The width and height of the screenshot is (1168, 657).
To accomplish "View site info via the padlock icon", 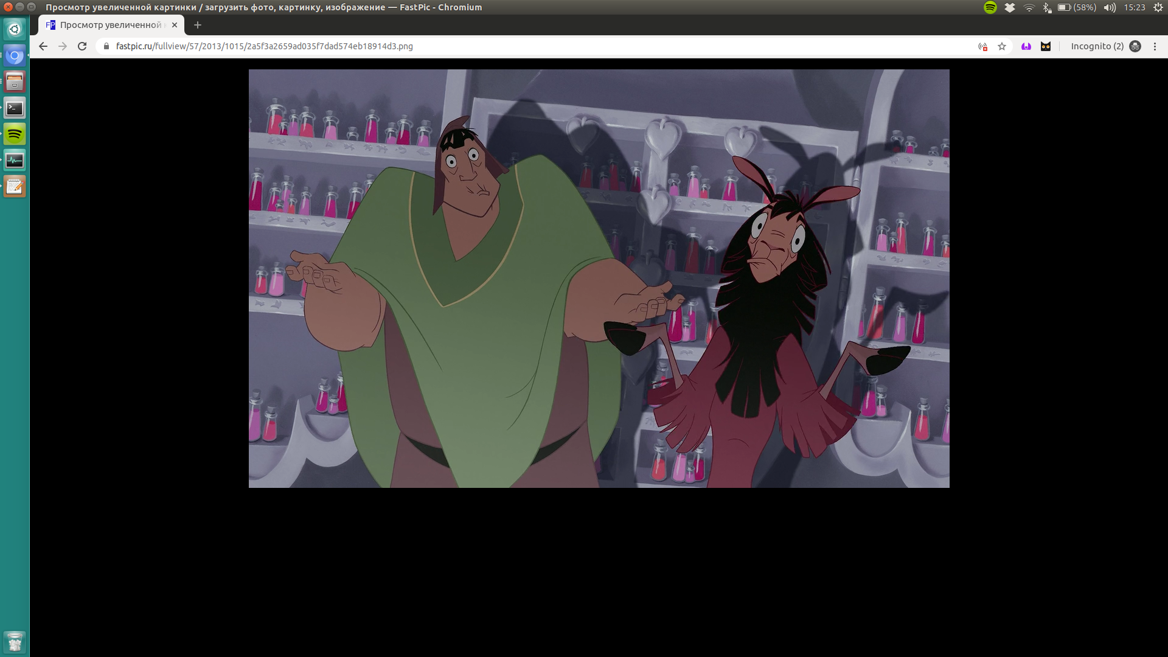I will point(106,46).
